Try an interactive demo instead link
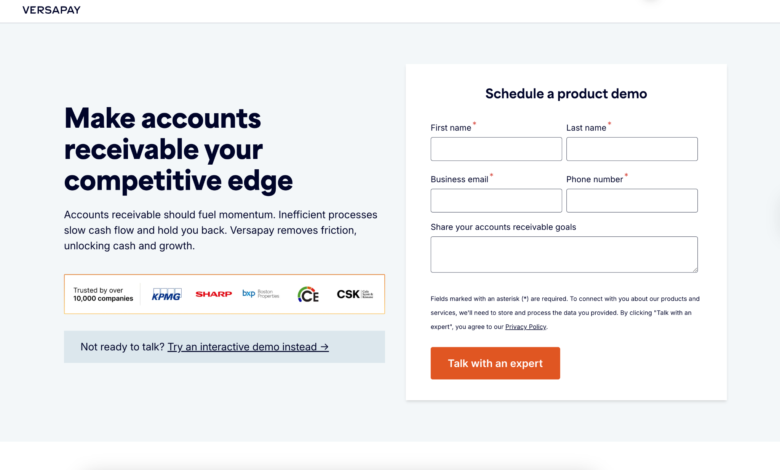The width and height of the screenshot is (780, 470). pyautogui.click(x=248, y=347)
